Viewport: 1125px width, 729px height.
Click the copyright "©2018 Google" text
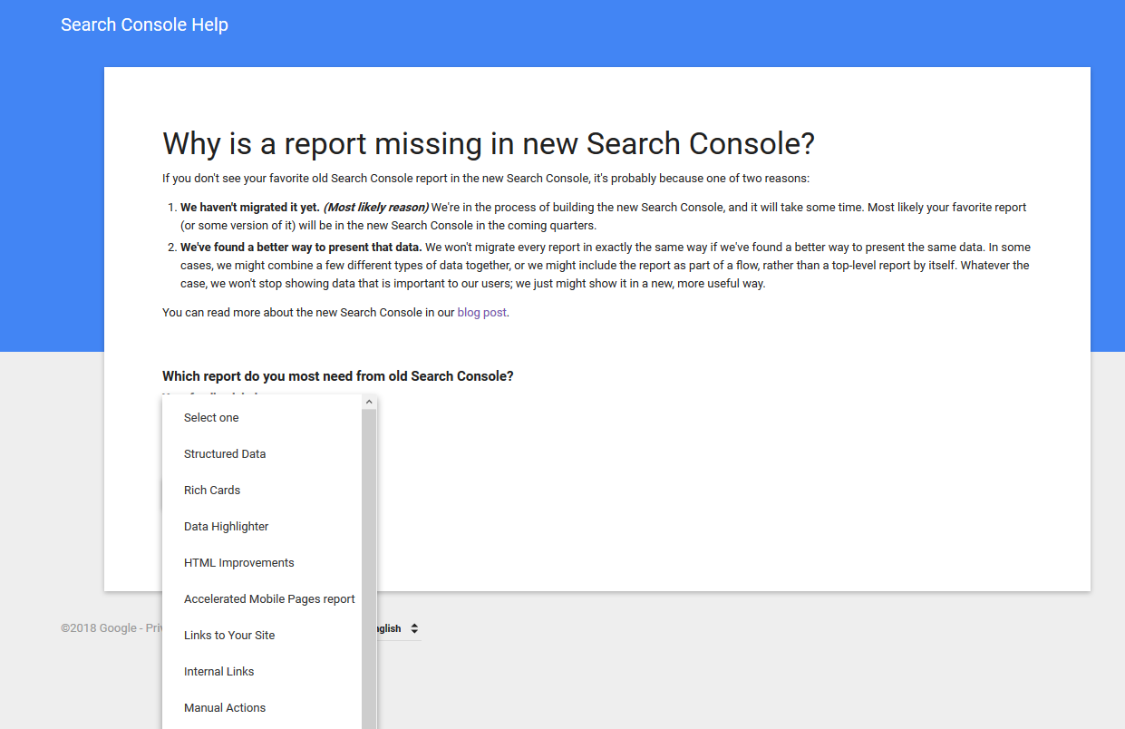pos(97,627)
